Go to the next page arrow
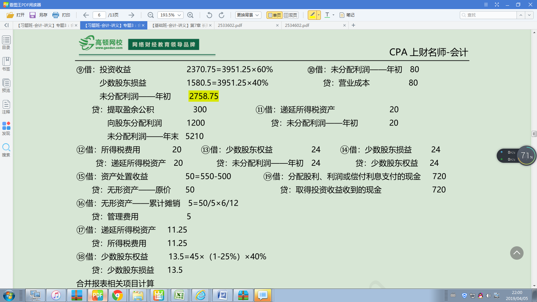Image resolution: width=537 pixels, height=302 pixels. (x=131, y=15)
